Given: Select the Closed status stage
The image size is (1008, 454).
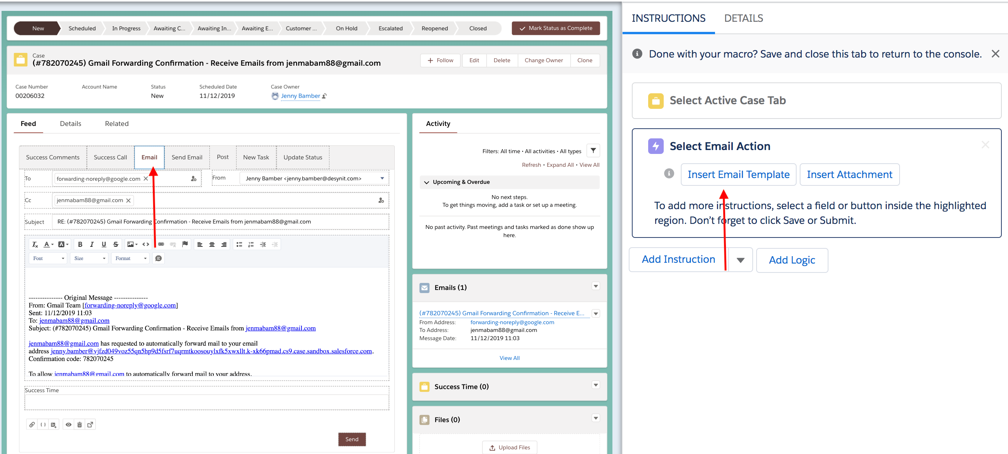Looking at the screenshot, I should tap(478, 29).
